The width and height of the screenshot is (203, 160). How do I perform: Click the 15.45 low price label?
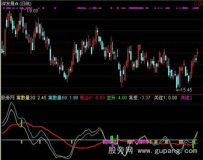click(186, 90)
